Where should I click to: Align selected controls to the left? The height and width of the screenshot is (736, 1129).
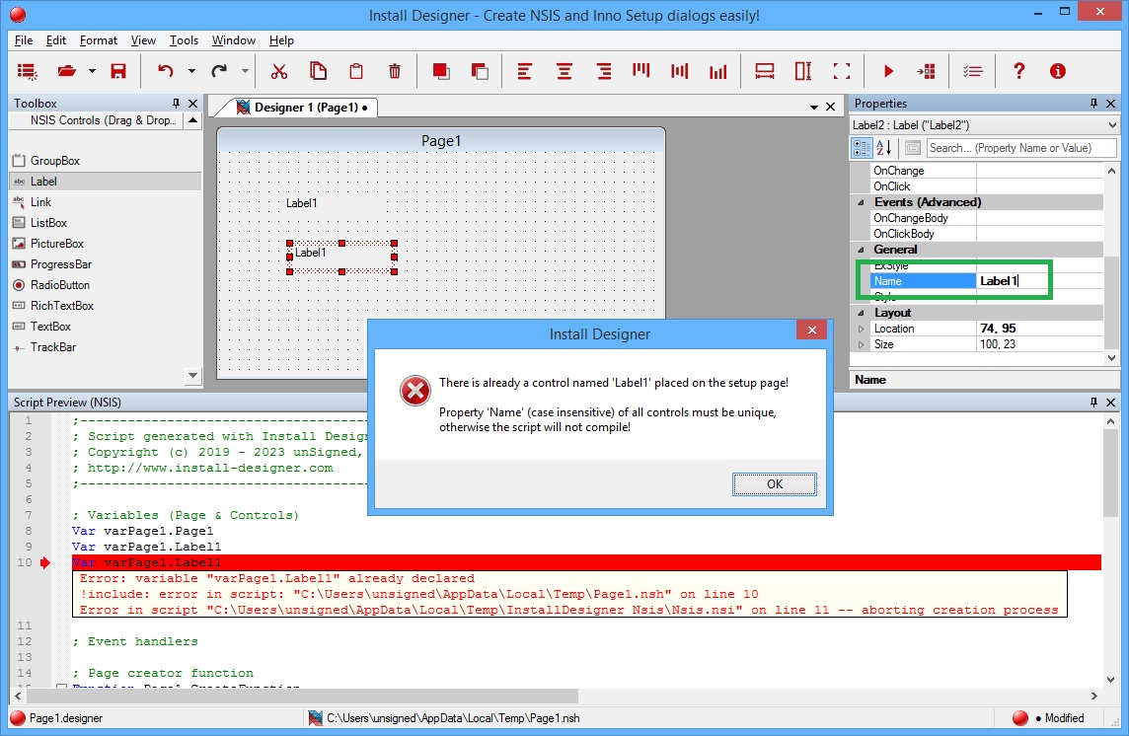[x=525, y=71]
